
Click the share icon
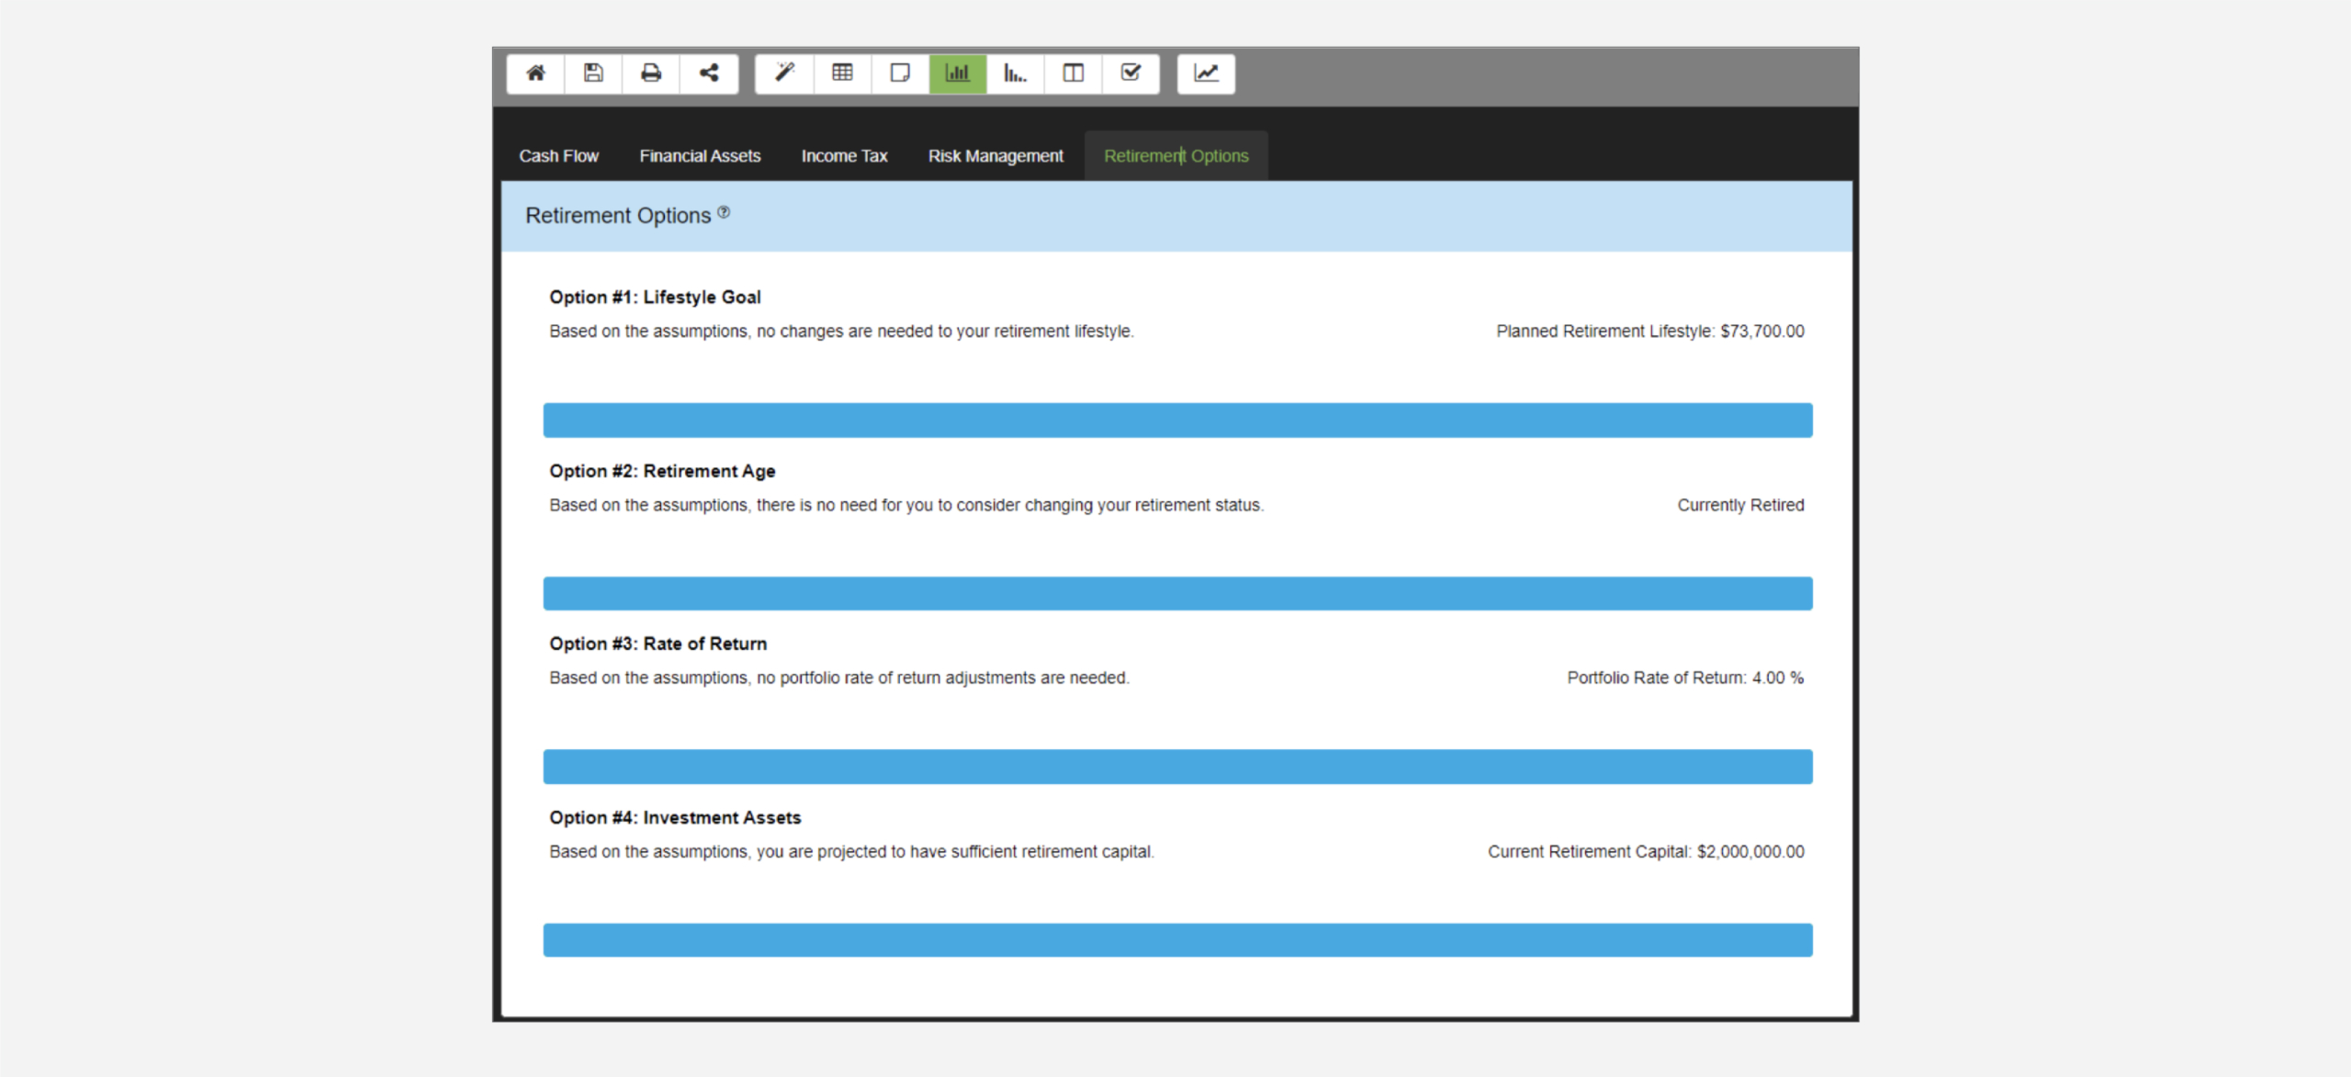tap(709, 73)
